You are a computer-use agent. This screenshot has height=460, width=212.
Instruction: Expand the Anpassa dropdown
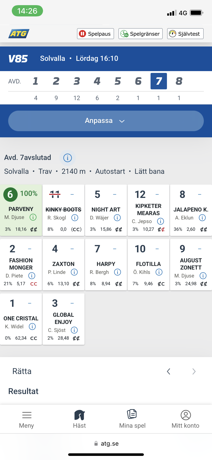tap(106, 121)
